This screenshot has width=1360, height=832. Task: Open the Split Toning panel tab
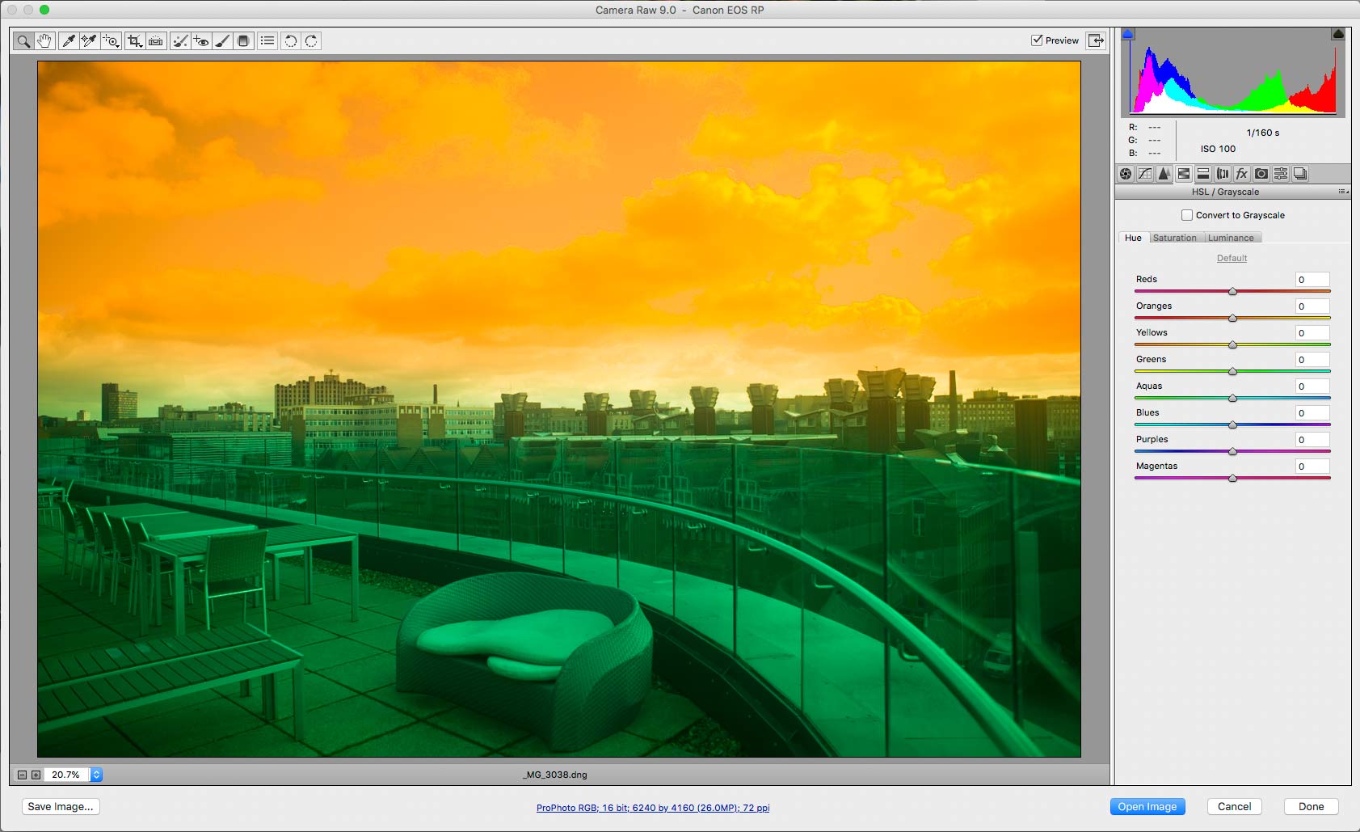click(x=1203, y=174)
